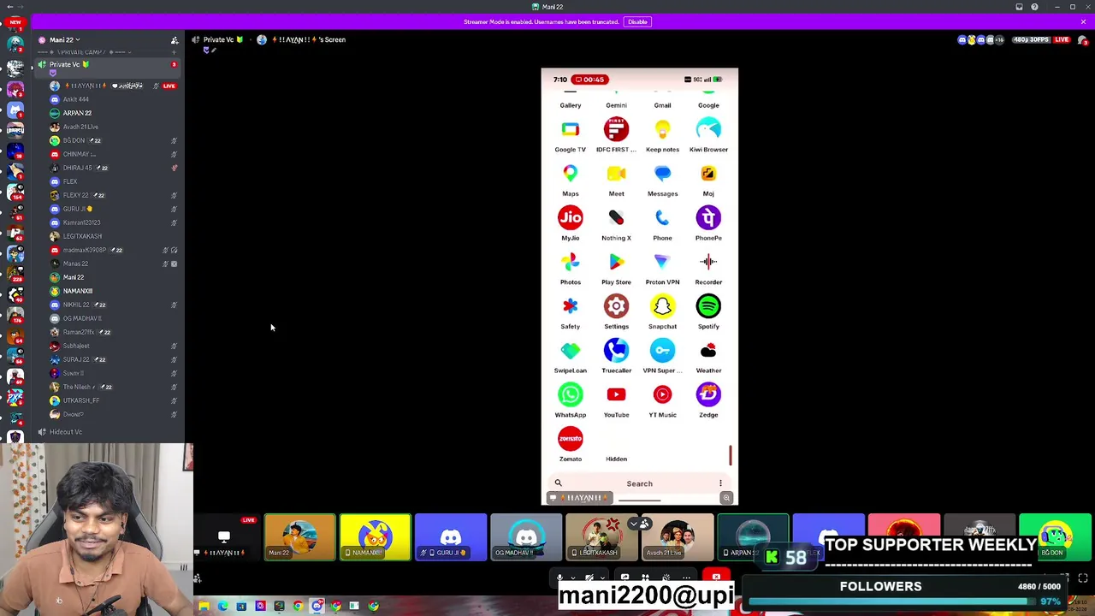The image size is (1095, 616).
Task: Open the Discord inbox icon in title bar
Action: 1019,7
